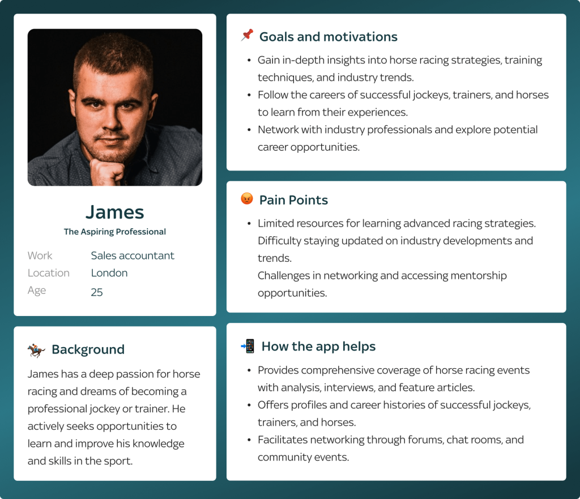This screenshot has width=580, height=499.
Task: Click the "Location" field label
Action: 49,273
